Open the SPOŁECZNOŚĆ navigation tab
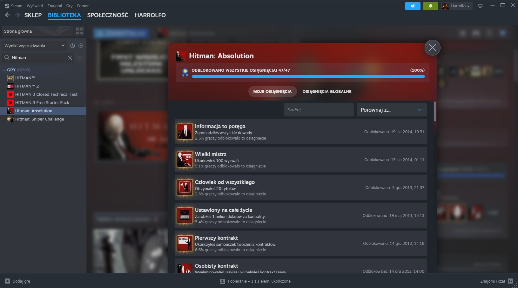 point(108,15)
